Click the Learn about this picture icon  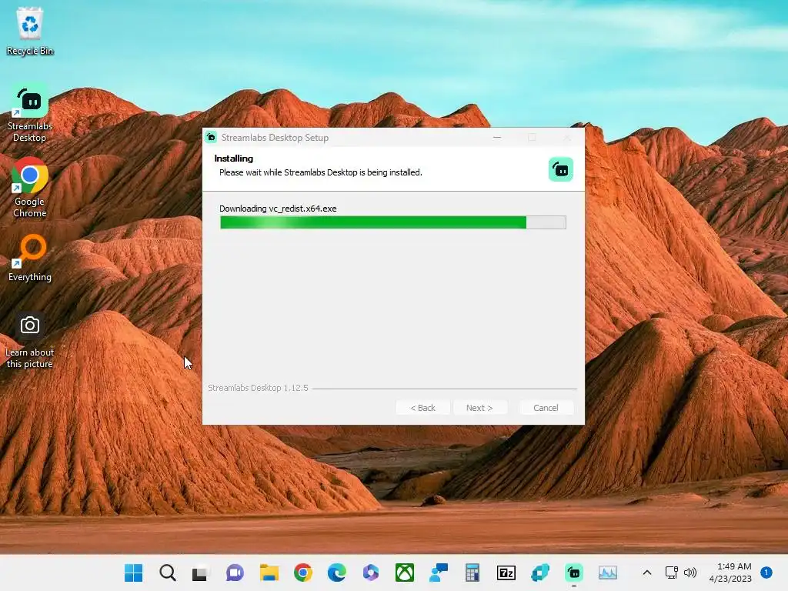point(30,341)
